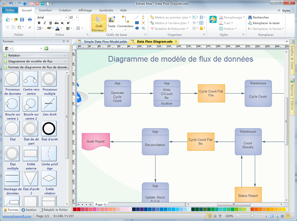Select the Audit Report shape on canvas
Viewport: 297px width, 221px height.
[96, 141]
